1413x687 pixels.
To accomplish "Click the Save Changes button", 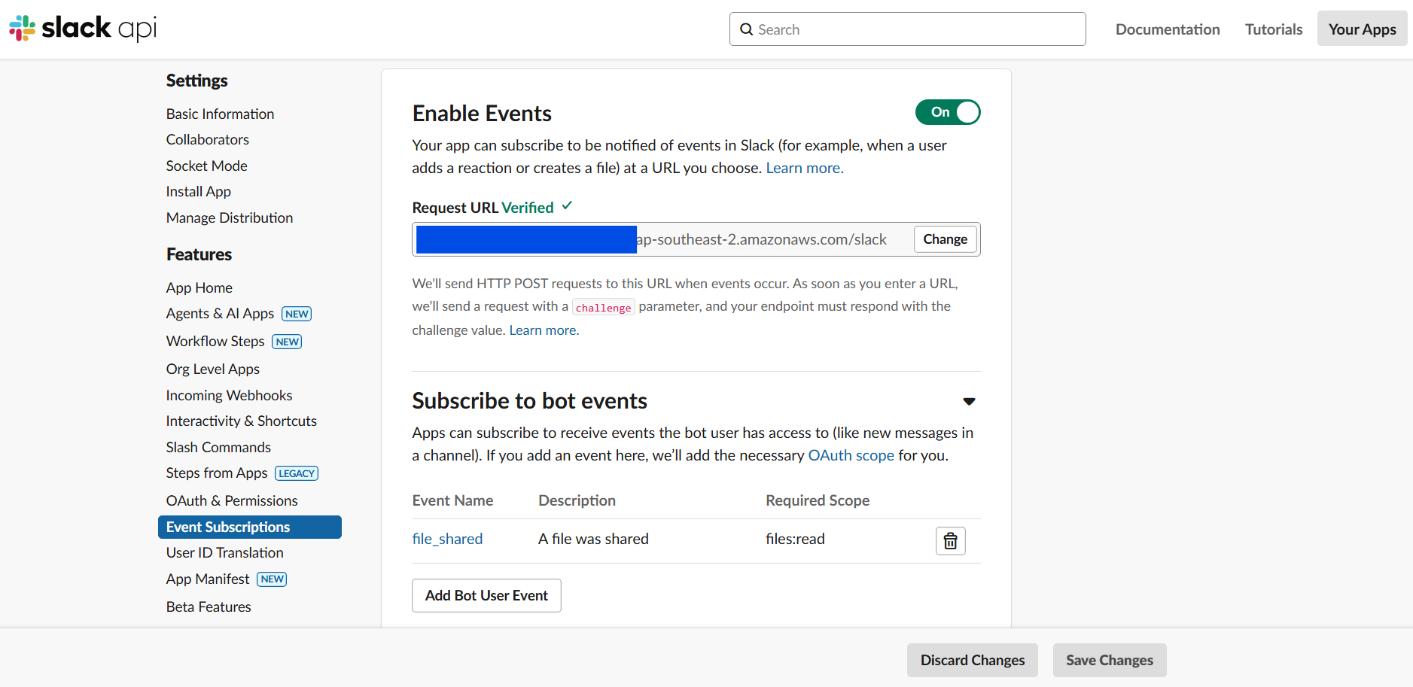I will [x=1109, y=660].
